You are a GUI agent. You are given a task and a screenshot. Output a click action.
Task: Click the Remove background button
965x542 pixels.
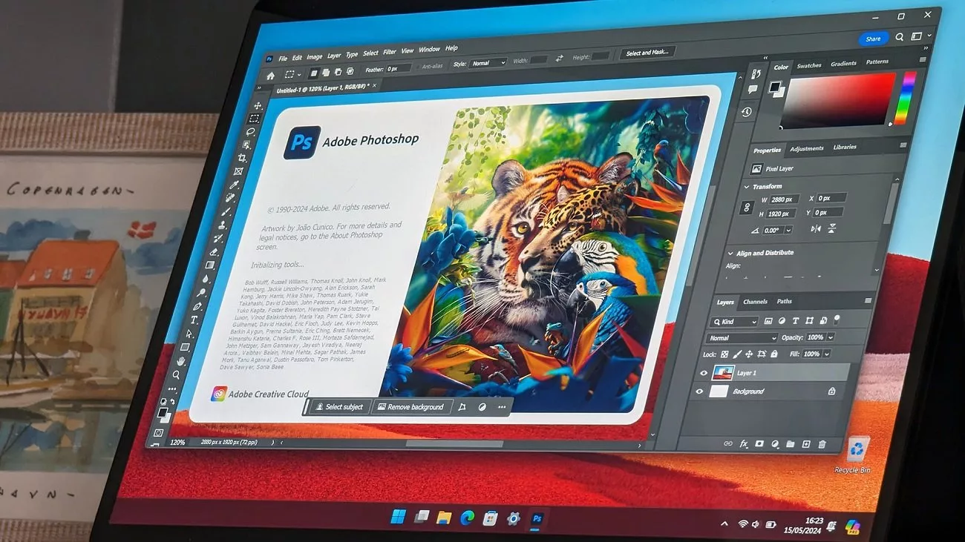(410, 407)
